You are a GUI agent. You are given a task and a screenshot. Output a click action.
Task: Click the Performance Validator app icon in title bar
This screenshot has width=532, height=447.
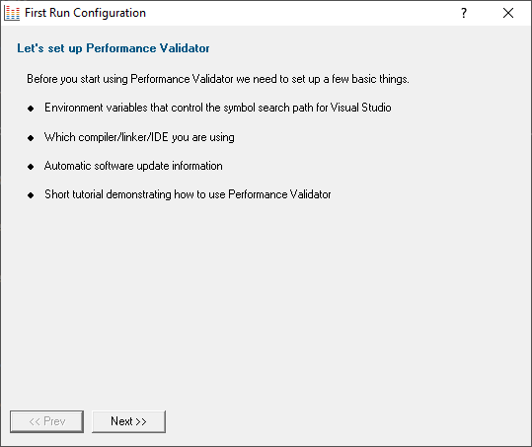(12, 13)
